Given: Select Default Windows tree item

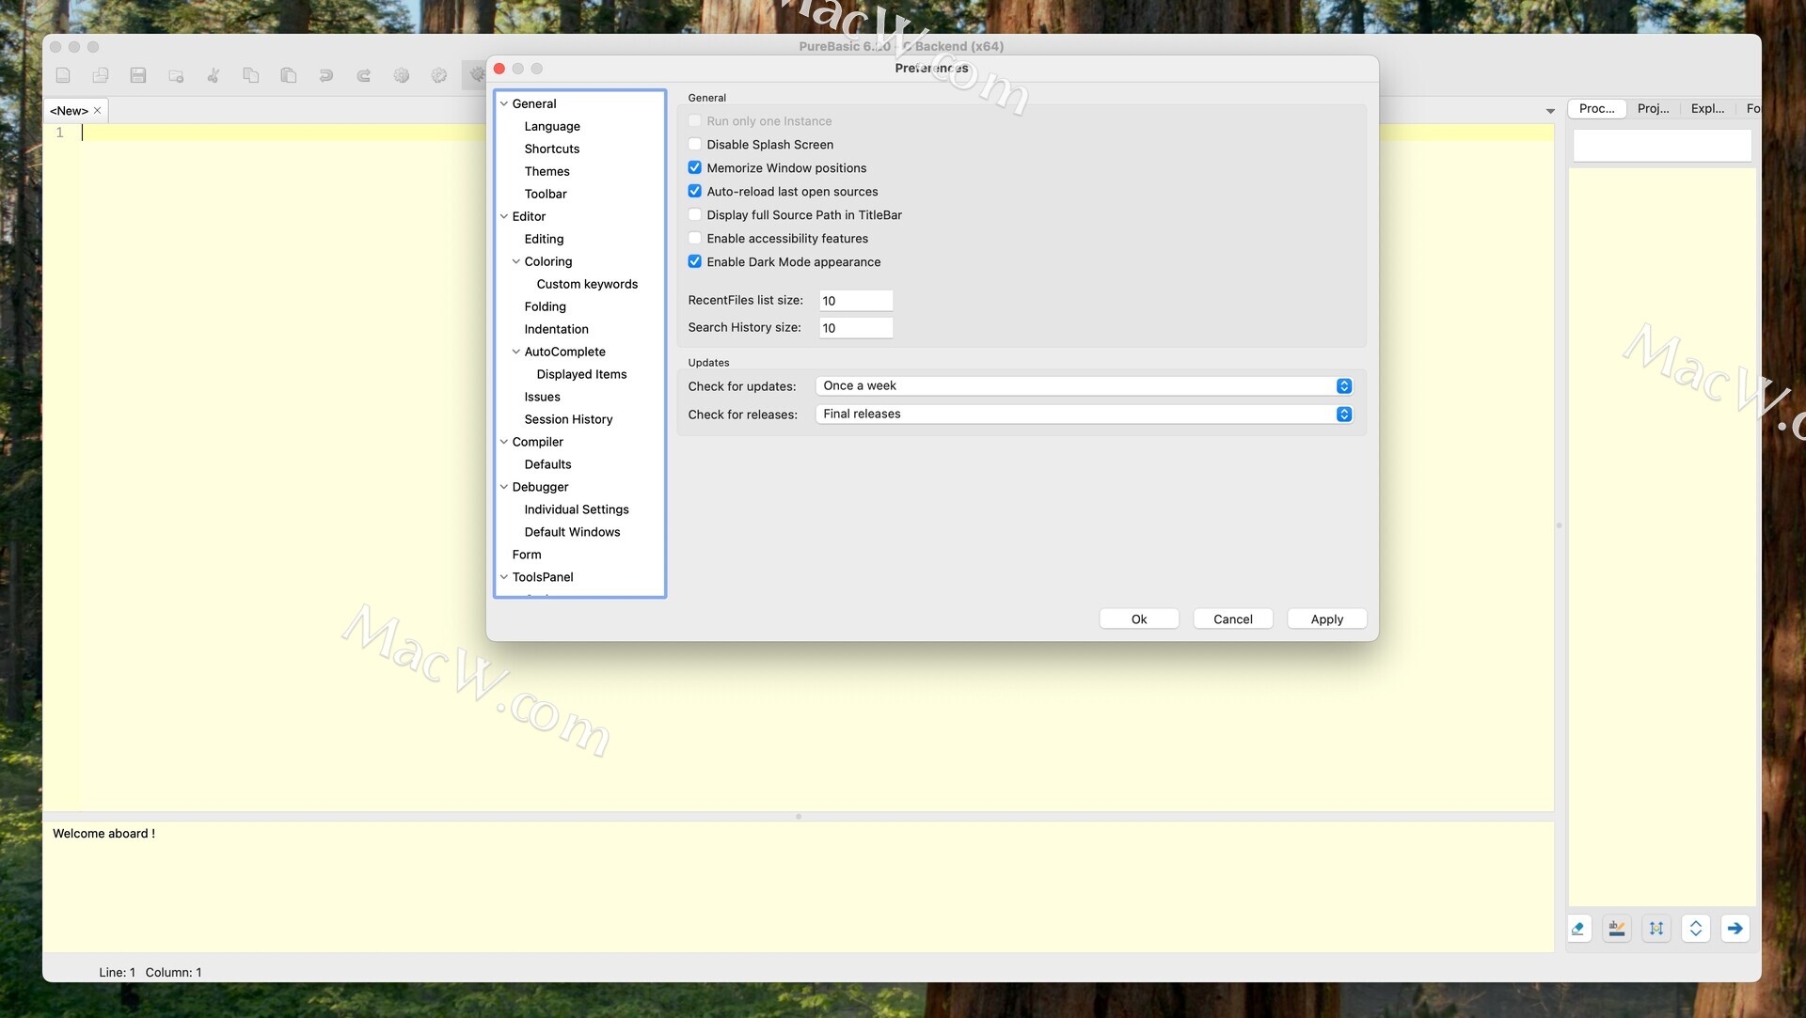Looking at the screenshot, I should click(x=573, y=532).
